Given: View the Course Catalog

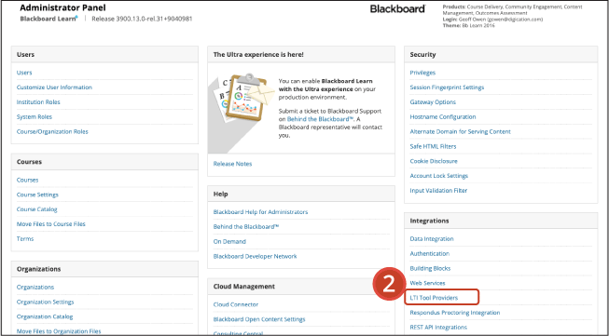Looking at the screenshot, I should (x=37, y=209).
